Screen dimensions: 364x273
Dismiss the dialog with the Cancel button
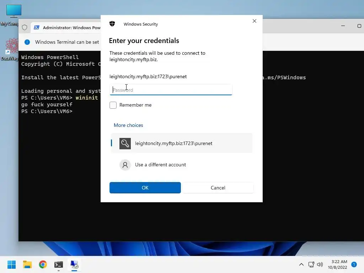click(x=218, y=188)
